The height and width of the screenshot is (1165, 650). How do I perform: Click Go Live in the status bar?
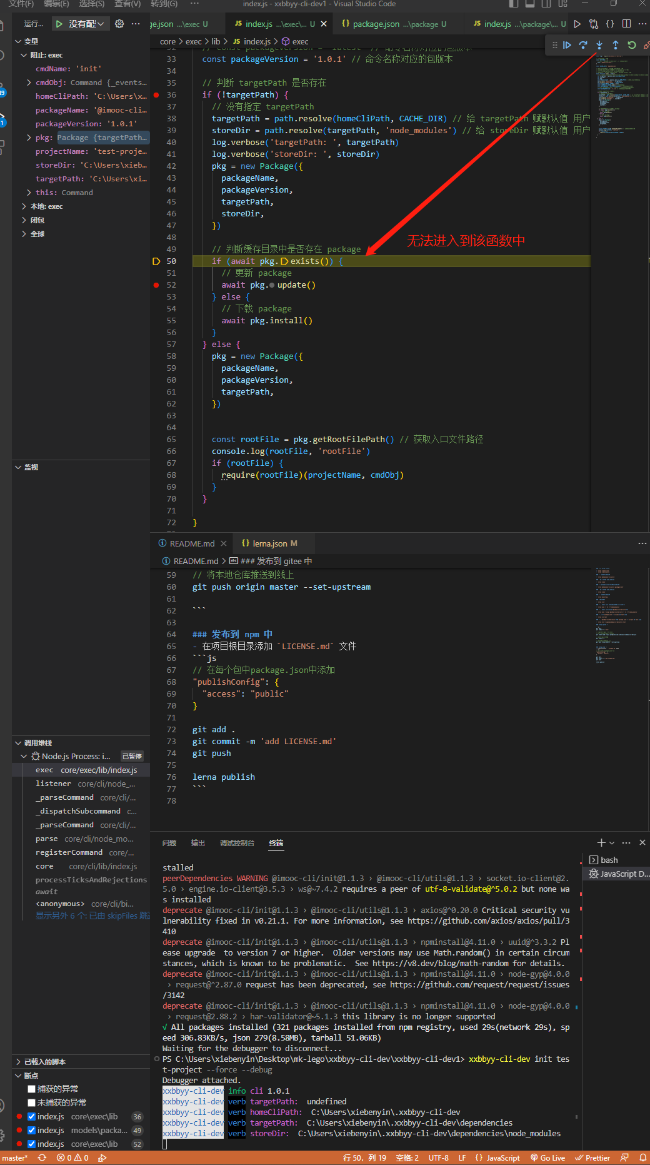[547, 1157]
